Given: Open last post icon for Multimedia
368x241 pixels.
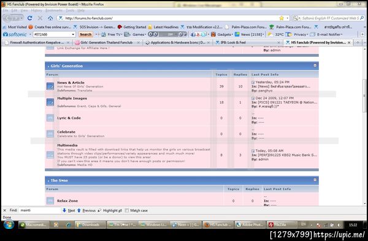Looking at the screenshot, I should coord(253,150).
